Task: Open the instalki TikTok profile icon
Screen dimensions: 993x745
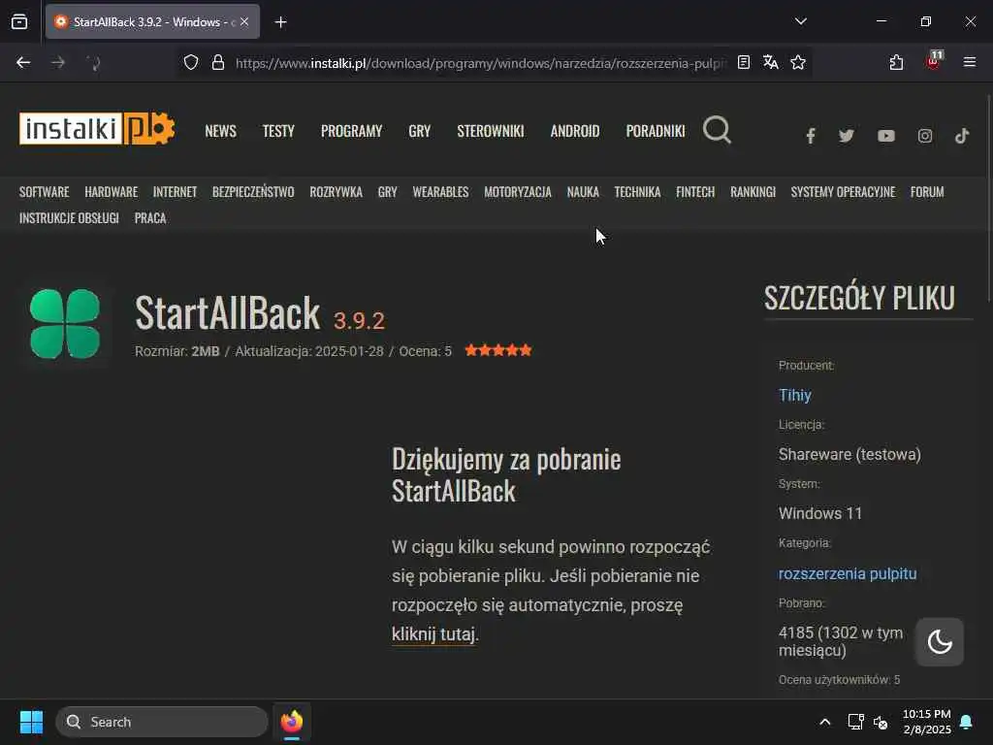Action: [962, 136]
